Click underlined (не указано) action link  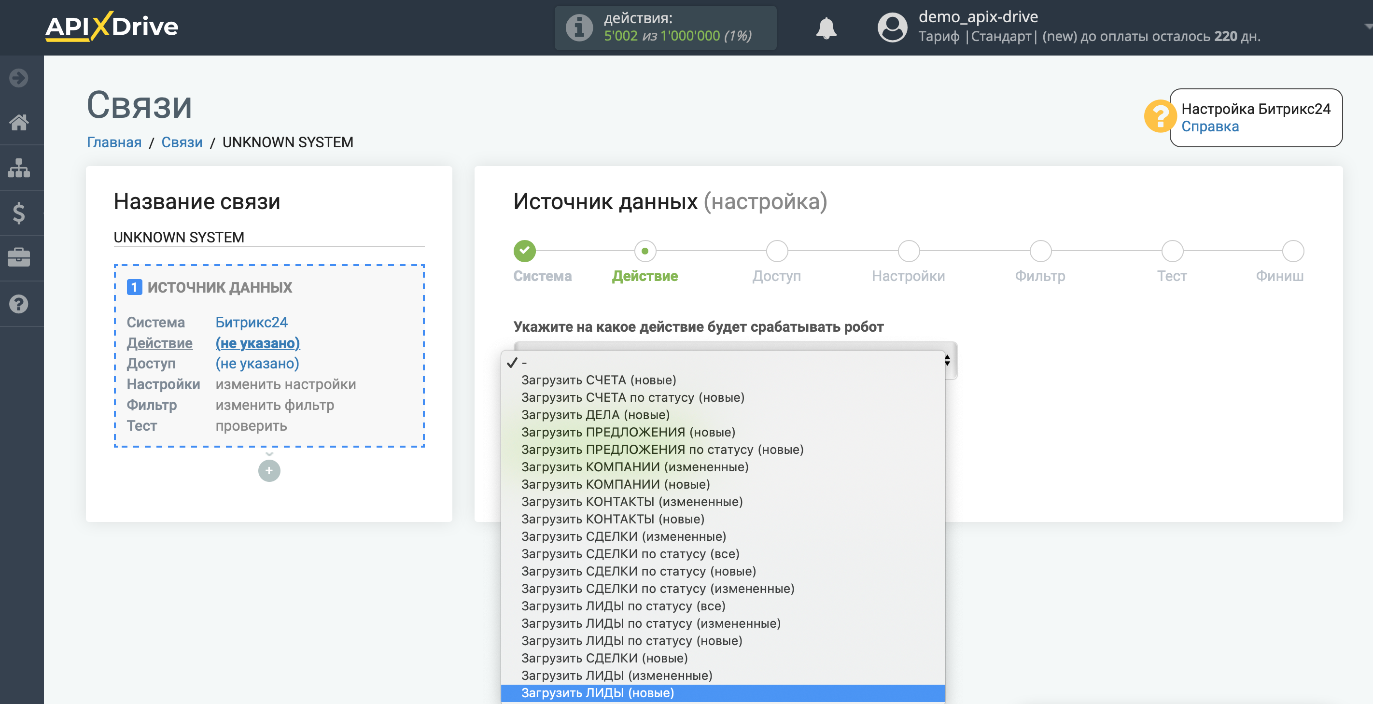tap(257, 343)
